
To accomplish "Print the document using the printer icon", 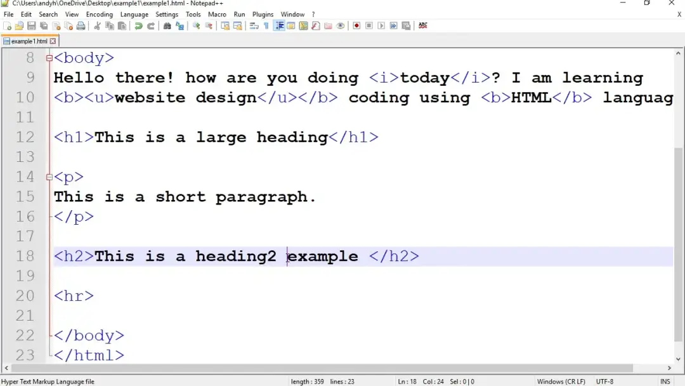I will click(81, 25).
